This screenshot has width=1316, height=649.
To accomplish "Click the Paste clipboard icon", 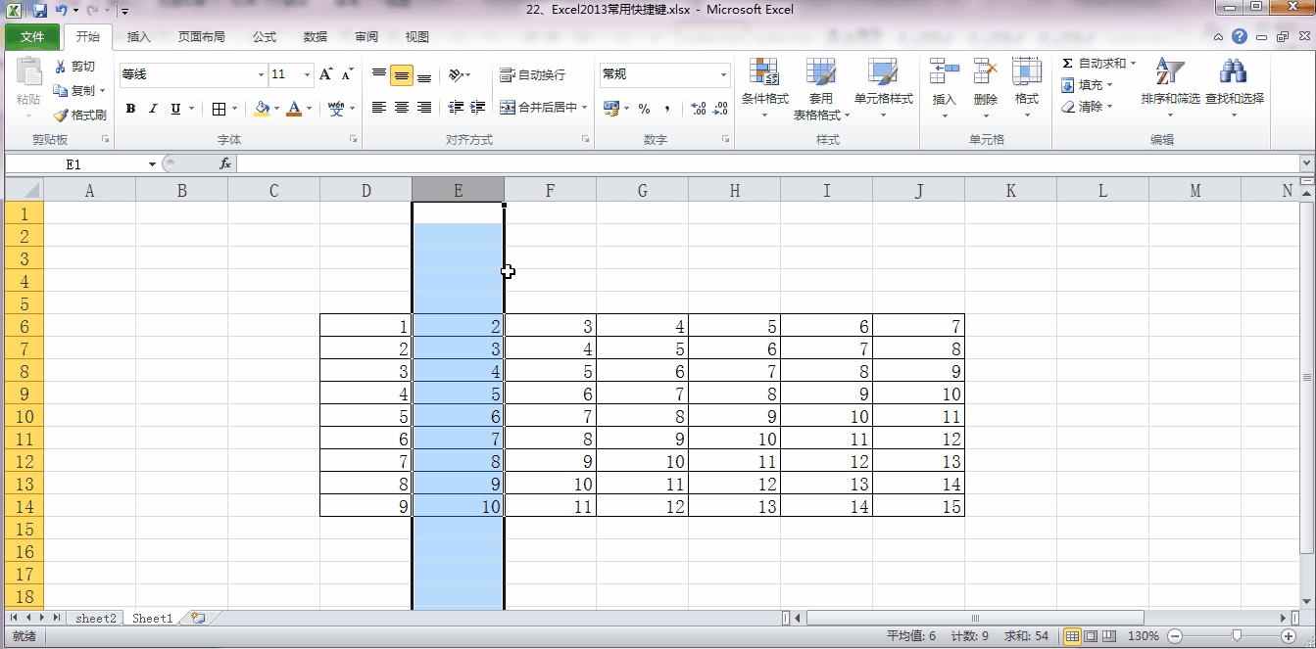I will coord(28,72).
